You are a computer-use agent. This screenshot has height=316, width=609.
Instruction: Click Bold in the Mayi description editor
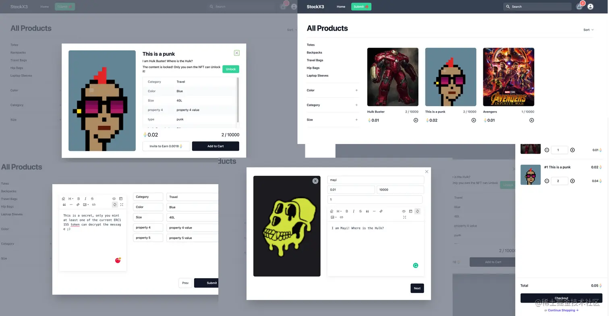(347, 211)
